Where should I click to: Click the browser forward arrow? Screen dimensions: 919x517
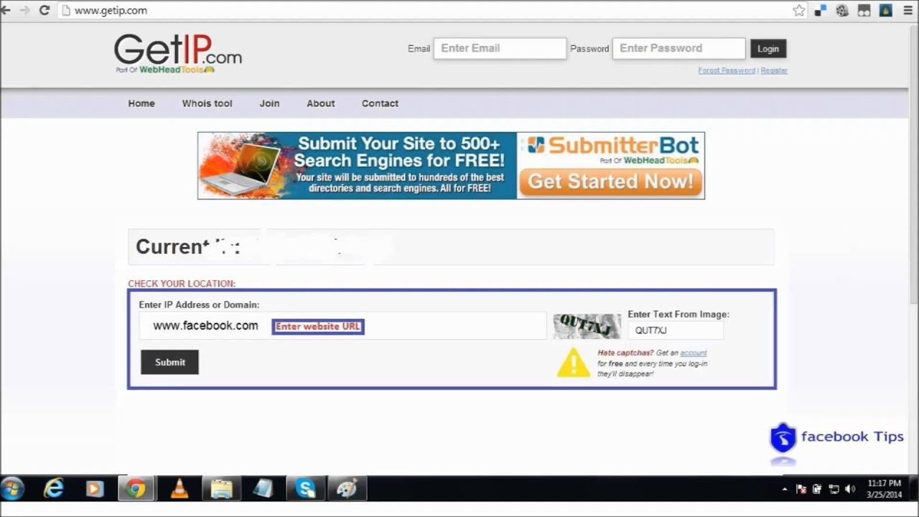pos(25,10)
